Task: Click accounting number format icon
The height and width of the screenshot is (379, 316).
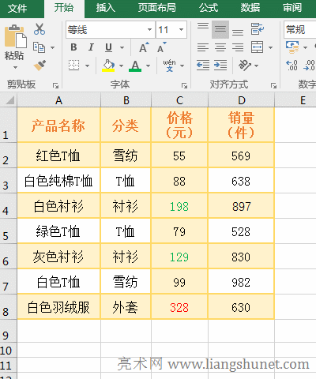Action: coord(292,47)
